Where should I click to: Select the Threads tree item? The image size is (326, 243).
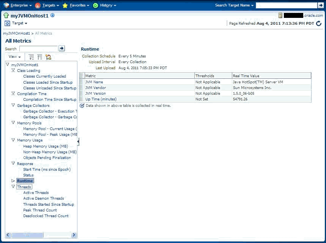click(x=24, y=187)
